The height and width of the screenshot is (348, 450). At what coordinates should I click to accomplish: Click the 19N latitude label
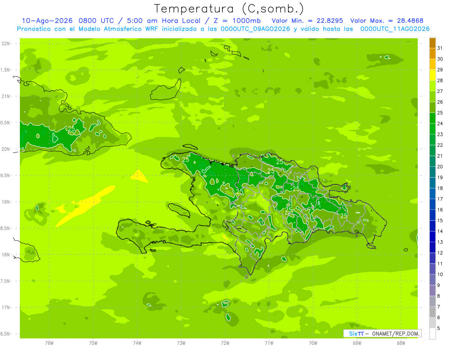[5, 202]
